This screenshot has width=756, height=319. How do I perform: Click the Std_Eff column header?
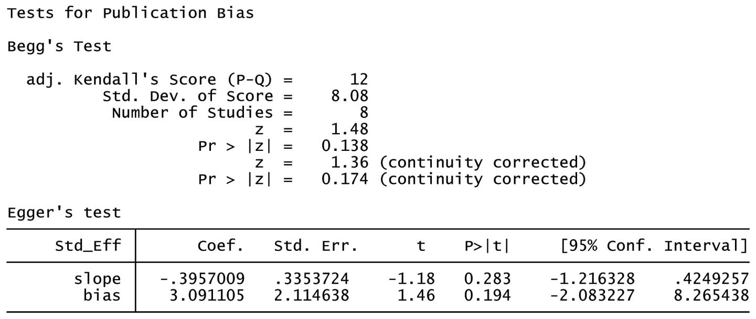coord(88,246)
